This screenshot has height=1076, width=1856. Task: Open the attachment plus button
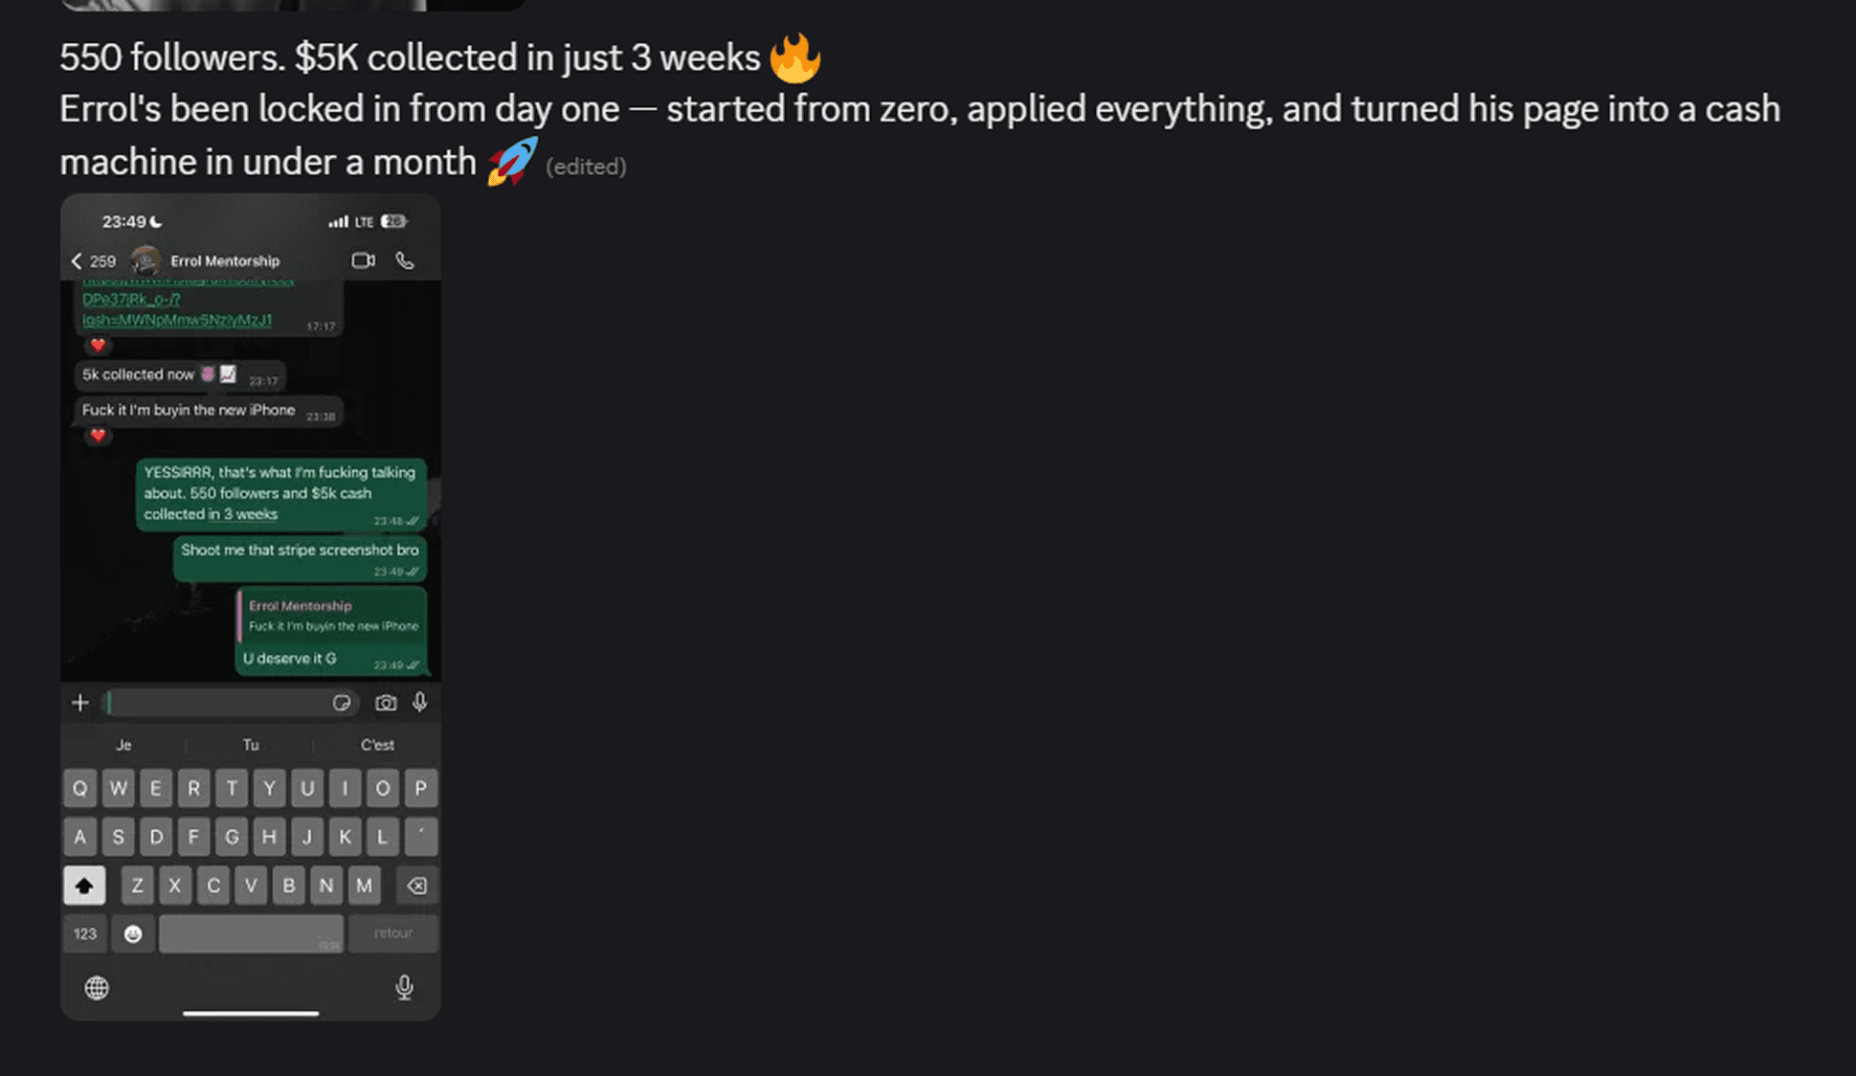(x=80, y=702)
